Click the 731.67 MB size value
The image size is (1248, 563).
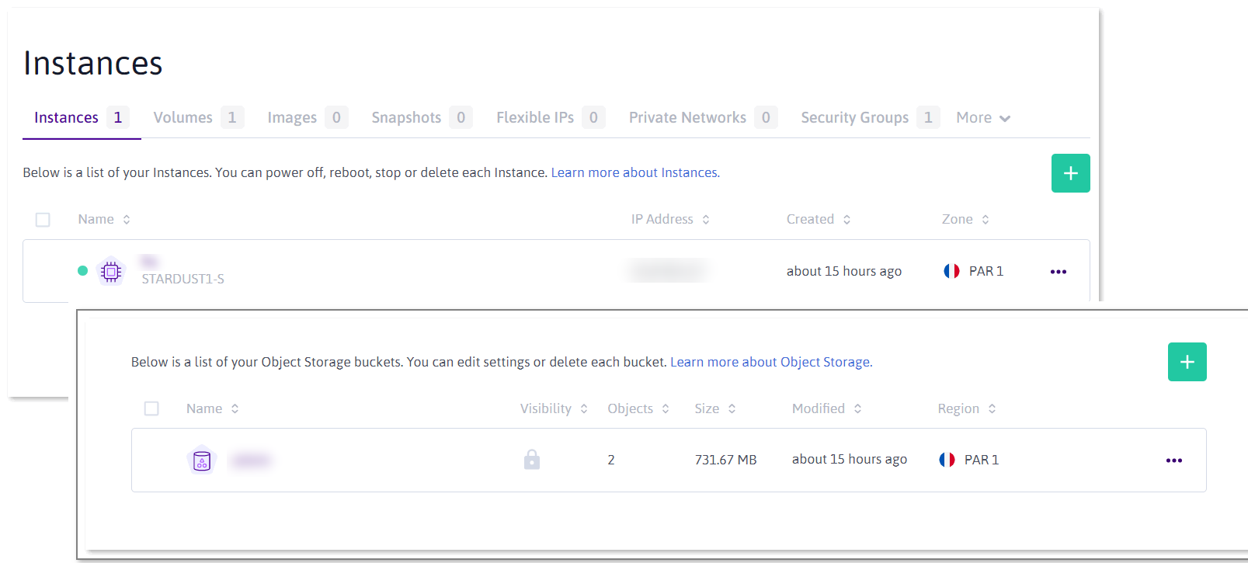(725, 460)
